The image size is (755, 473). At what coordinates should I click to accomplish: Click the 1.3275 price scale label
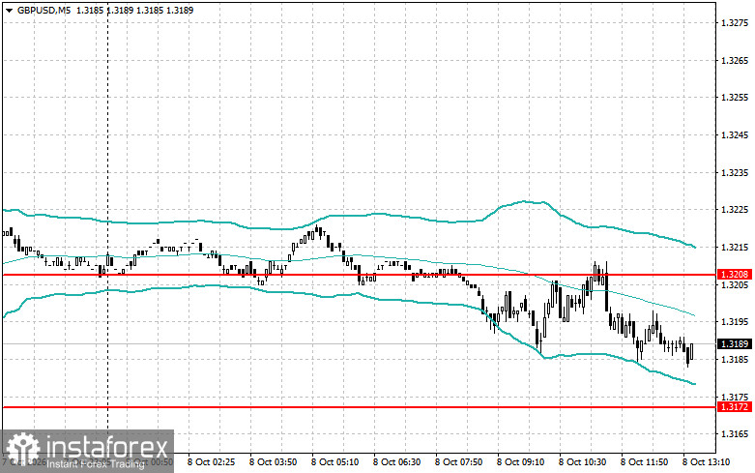[735, 22]
